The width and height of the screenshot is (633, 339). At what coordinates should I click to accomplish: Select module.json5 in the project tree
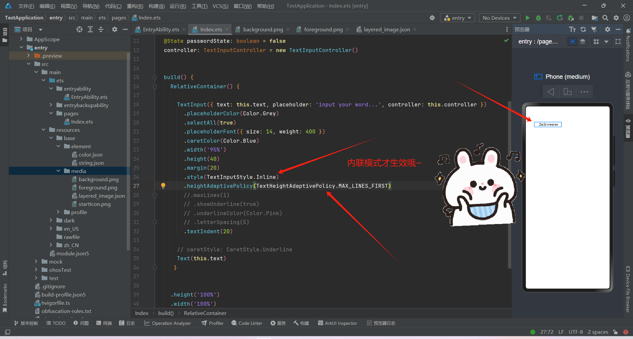[73, 253]
